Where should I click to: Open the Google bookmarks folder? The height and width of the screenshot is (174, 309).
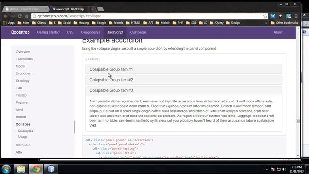coord(99,23)
